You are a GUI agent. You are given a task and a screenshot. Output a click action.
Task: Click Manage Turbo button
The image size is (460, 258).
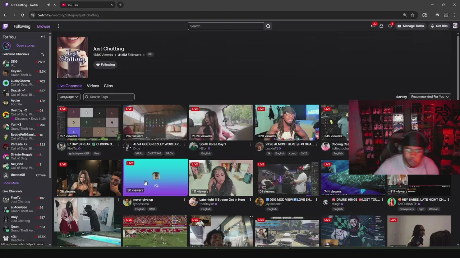[411, 26]
